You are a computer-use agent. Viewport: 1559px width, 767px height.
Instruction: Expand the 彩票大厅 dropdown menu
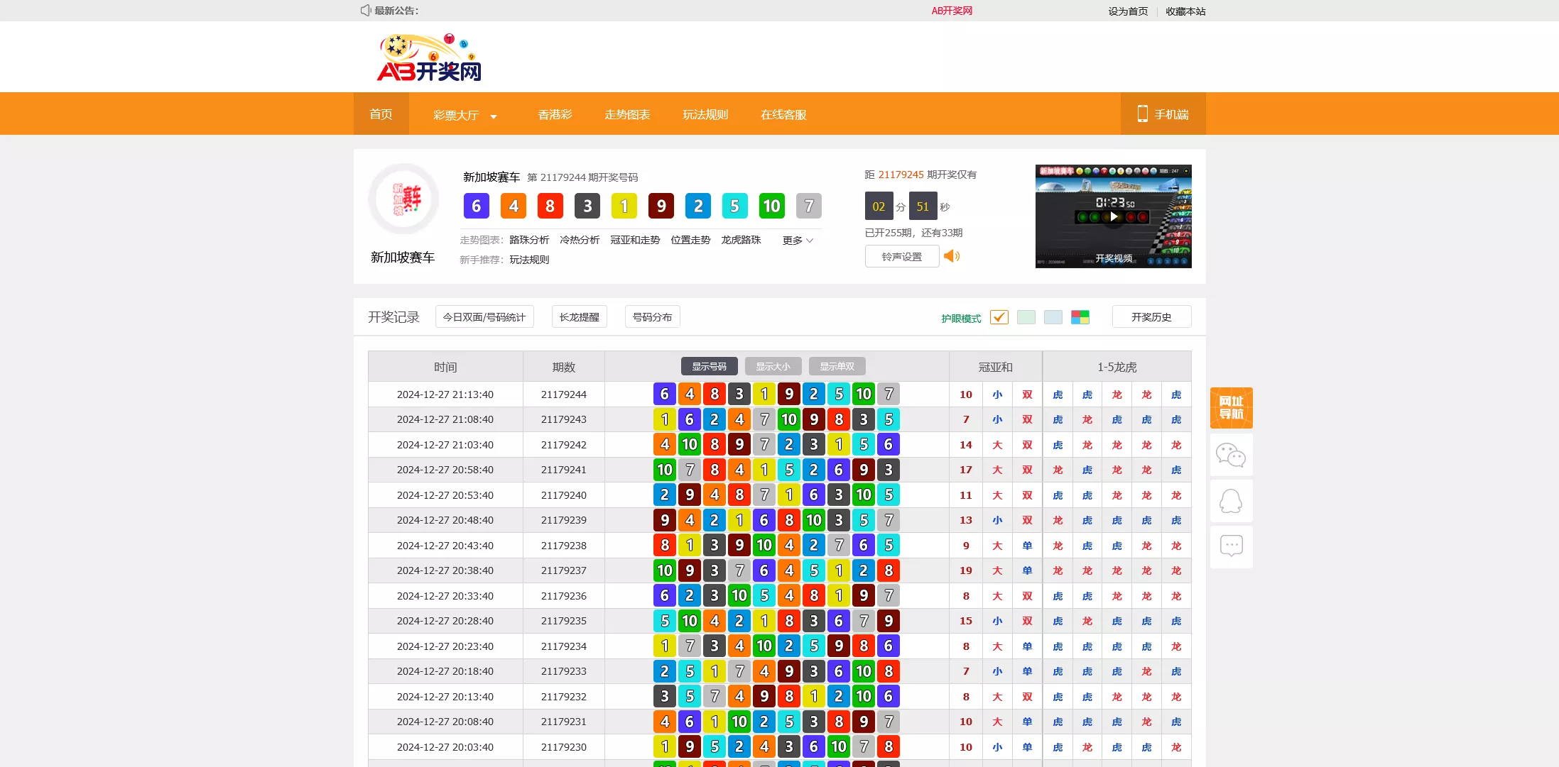coord(465,114)
